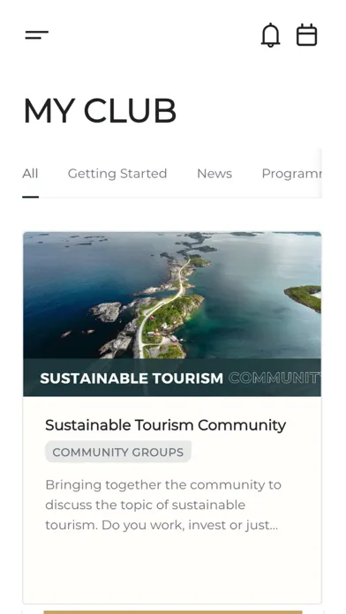Click the gold bar below the card
This screenshot has width=346, height=614.
coord(173,612)
